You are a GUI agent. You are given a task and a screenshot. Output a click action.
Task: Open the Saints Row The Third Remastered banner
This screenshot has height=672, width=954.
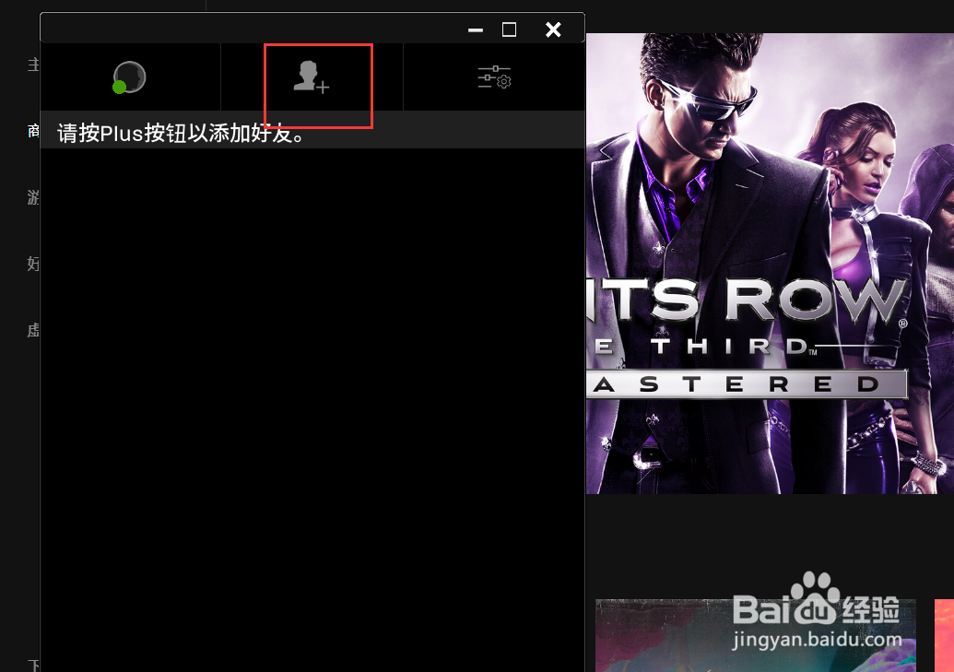click(x=770, y=263)
